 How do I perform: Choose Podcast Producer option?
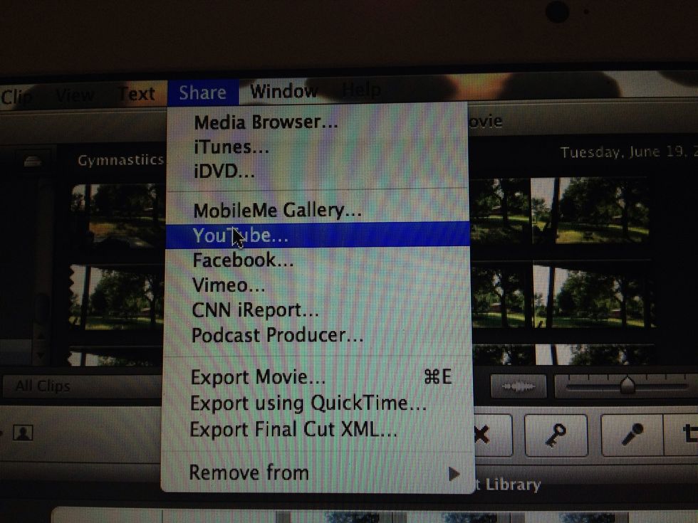(x=317, y=335)
